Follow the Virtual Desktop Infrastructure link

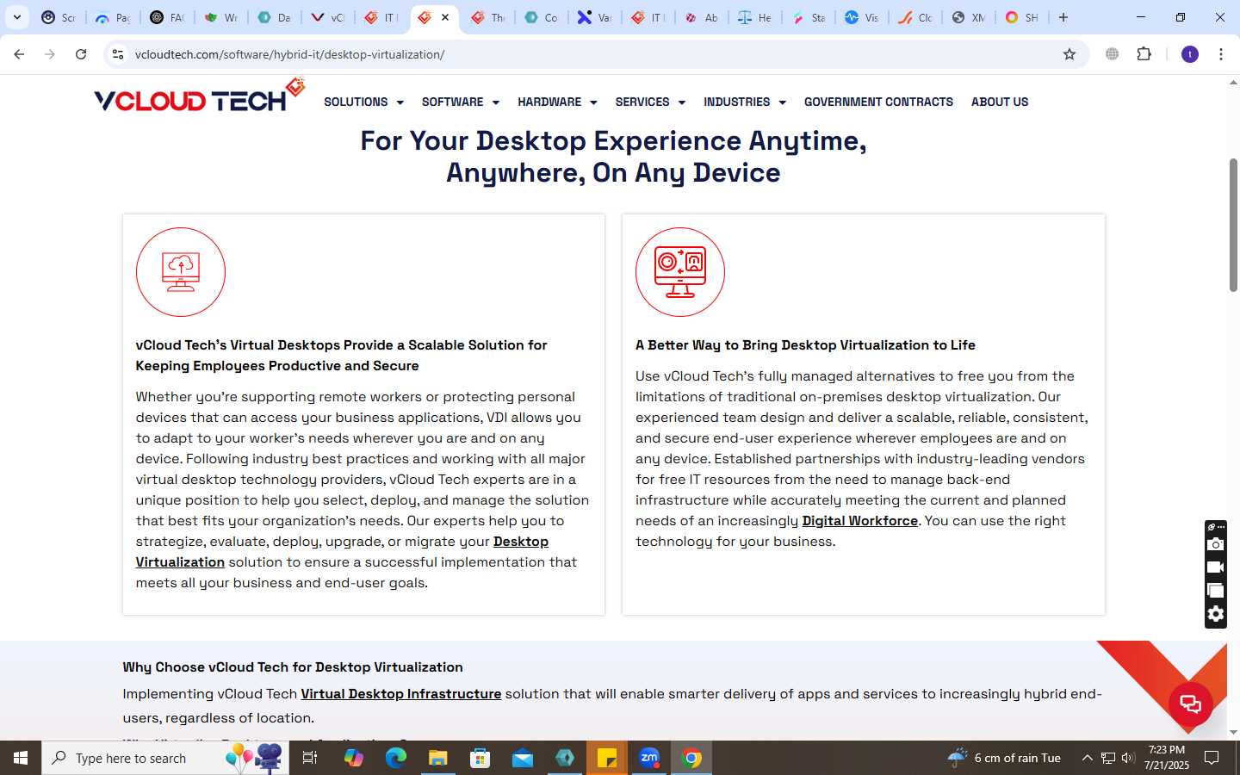[x=400, y=694]
